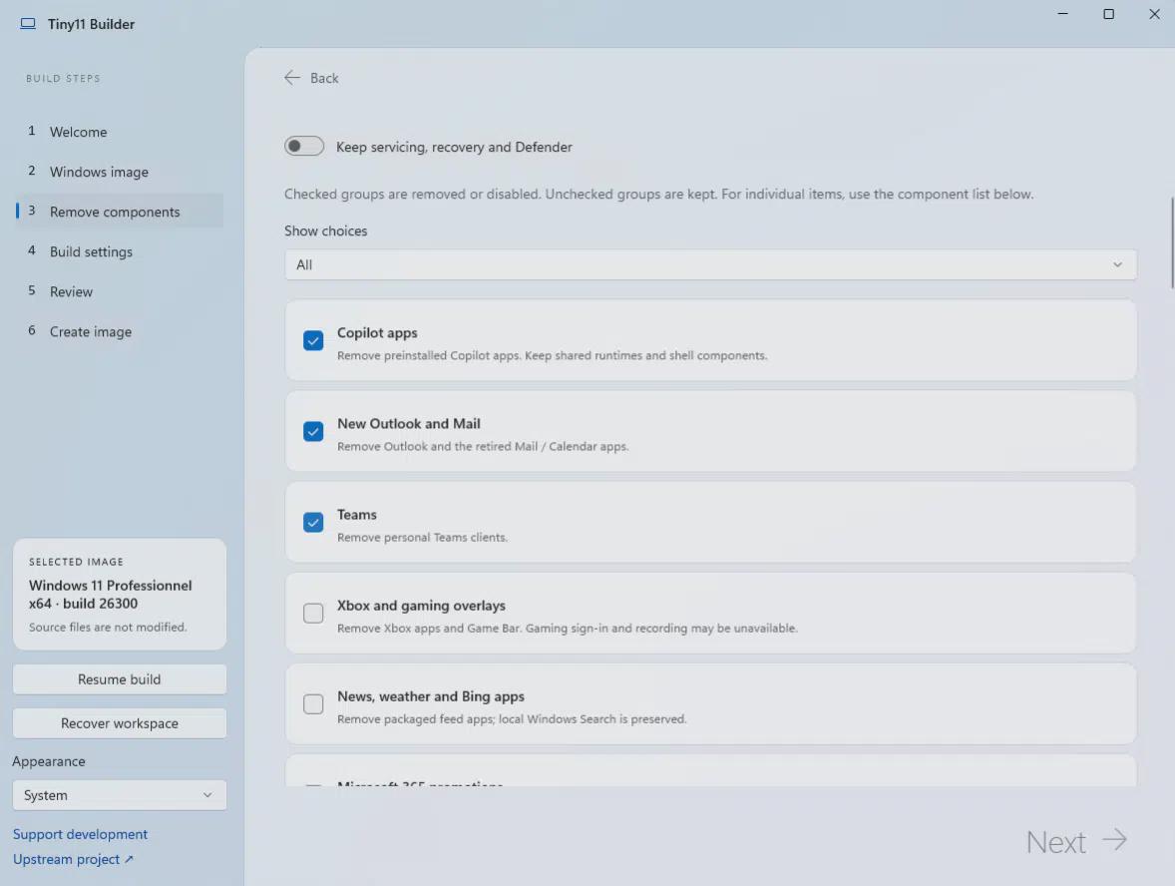Screen dimensions: 1175x886
Task: Open the Upstream project link
Action: [x=73, y=859]
